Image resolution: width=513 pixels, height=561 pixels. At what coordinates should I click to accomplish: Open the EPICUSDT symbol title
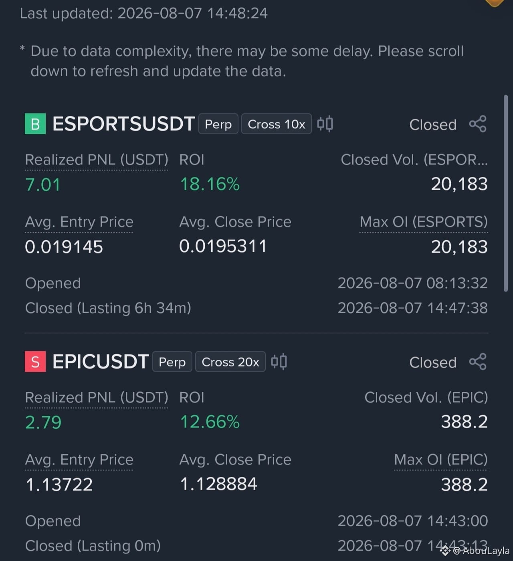[101, 362]
